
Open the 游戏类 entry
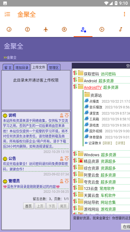(x=94, y=125)
